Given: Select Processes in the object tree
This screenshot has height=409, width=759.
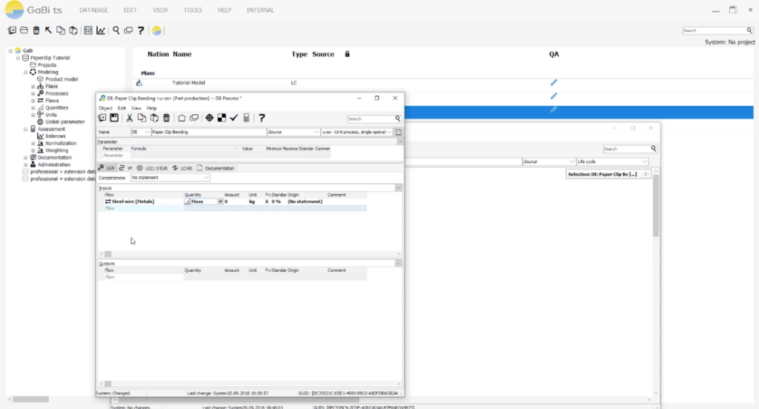Looking at the screenshot, I should (56, 93).
